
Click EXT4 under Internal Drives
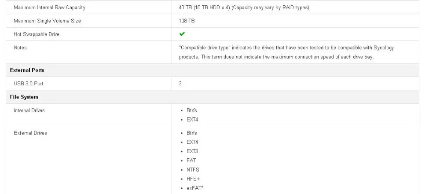point(192,120)
